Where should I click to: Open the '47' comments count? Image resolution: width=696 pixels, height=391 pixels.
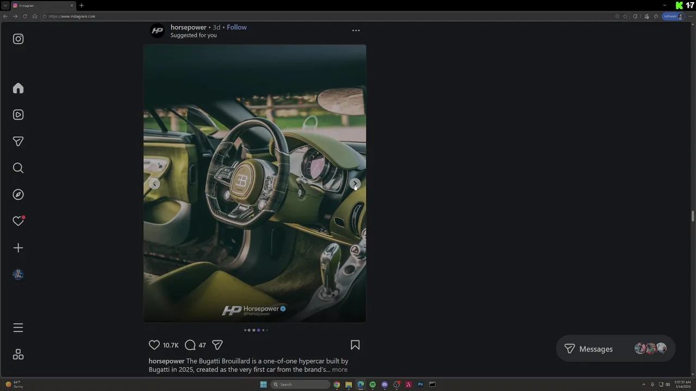(202, 345)
